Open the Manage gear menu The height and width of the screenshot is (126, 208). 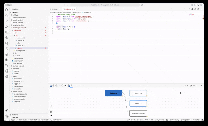click(x=7, y=116)
